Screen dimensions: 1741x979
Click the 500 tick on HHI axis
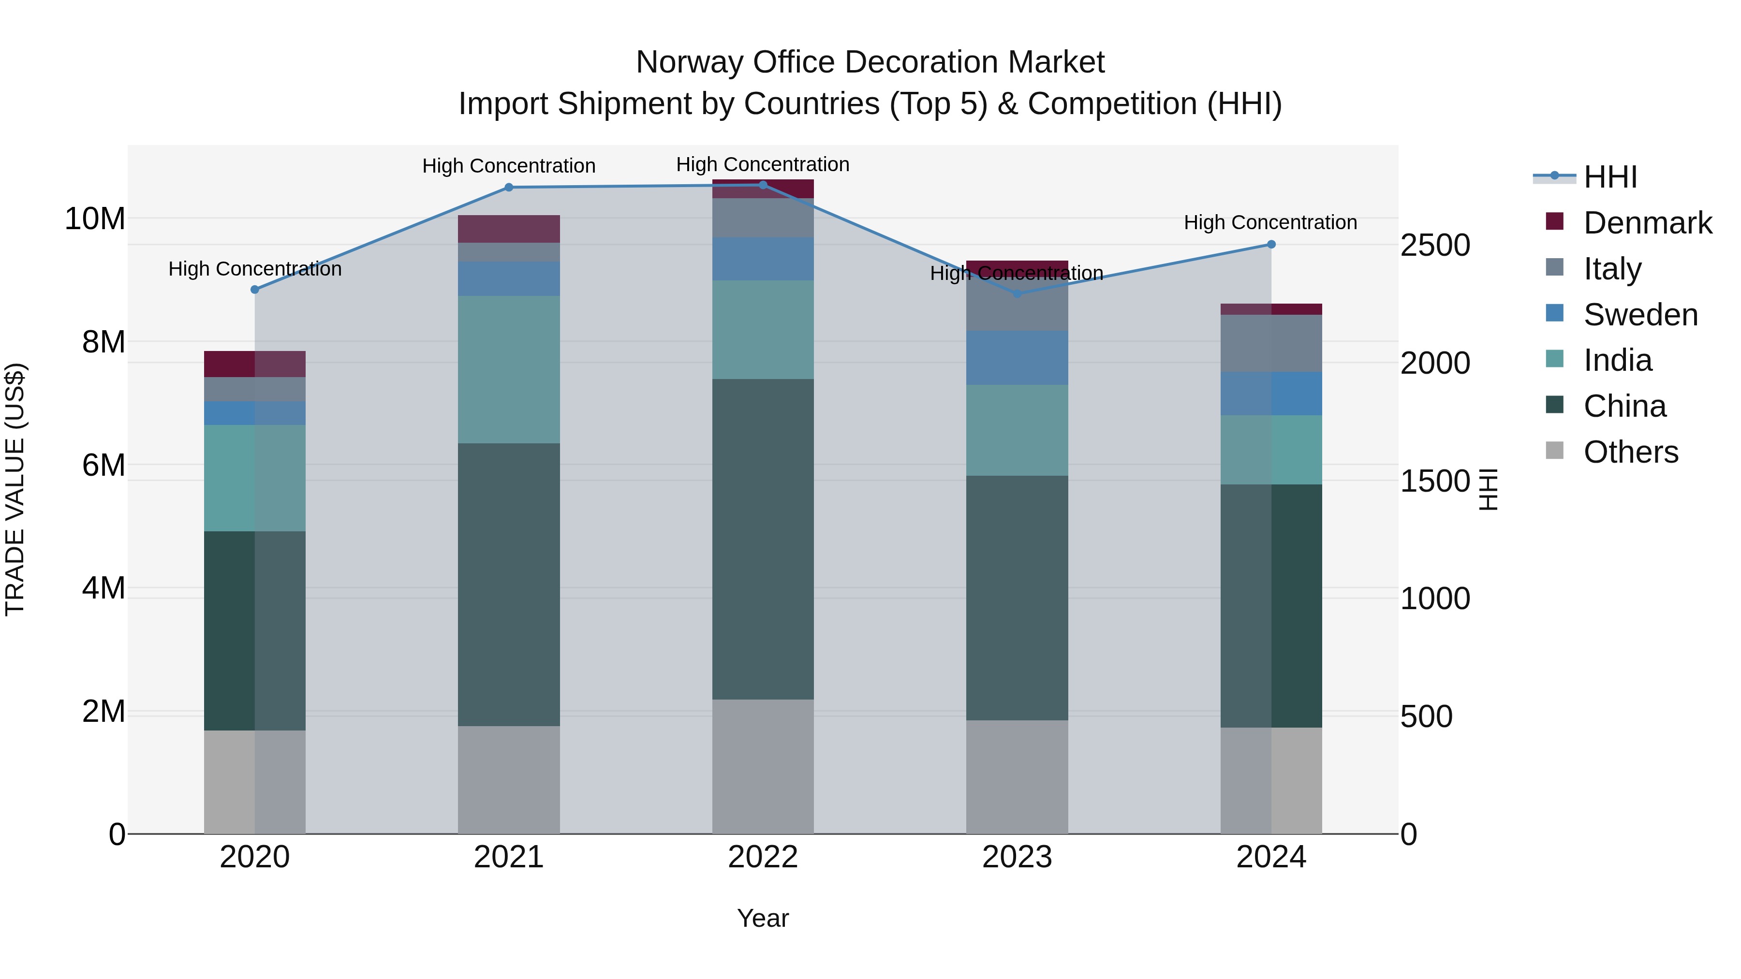coord(1426,717)
